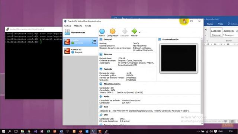Open Task View from taskbar
The image size is (238, 134).
tap(16, 131)
